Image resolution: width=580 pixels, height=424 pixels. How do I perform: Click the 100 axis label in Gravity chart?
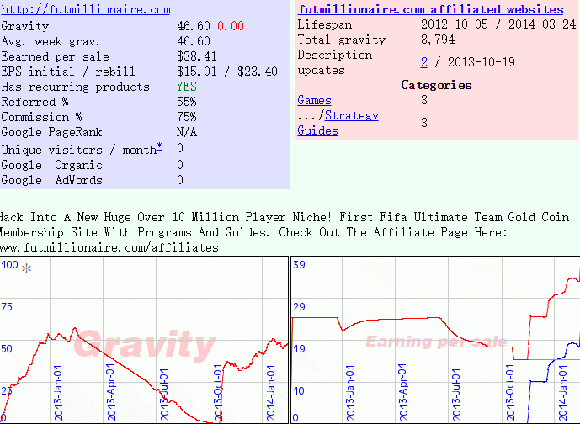tap(9, 265)
